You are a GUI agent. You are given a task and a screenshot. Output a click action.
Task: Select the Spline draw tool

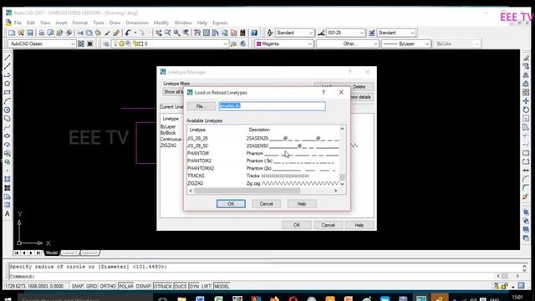click(x=8, y=127)
